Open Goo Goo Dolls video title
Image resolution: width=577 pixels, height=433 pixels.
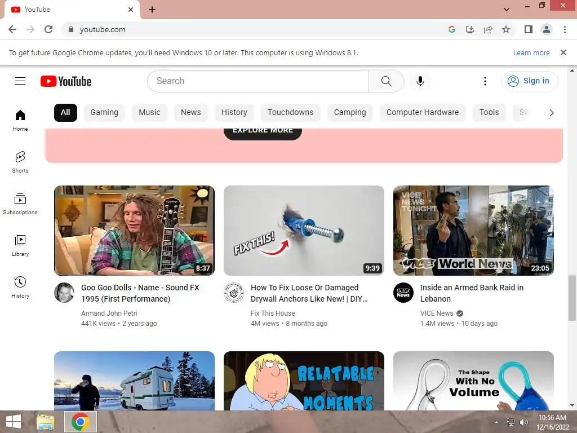pos(140,293)
